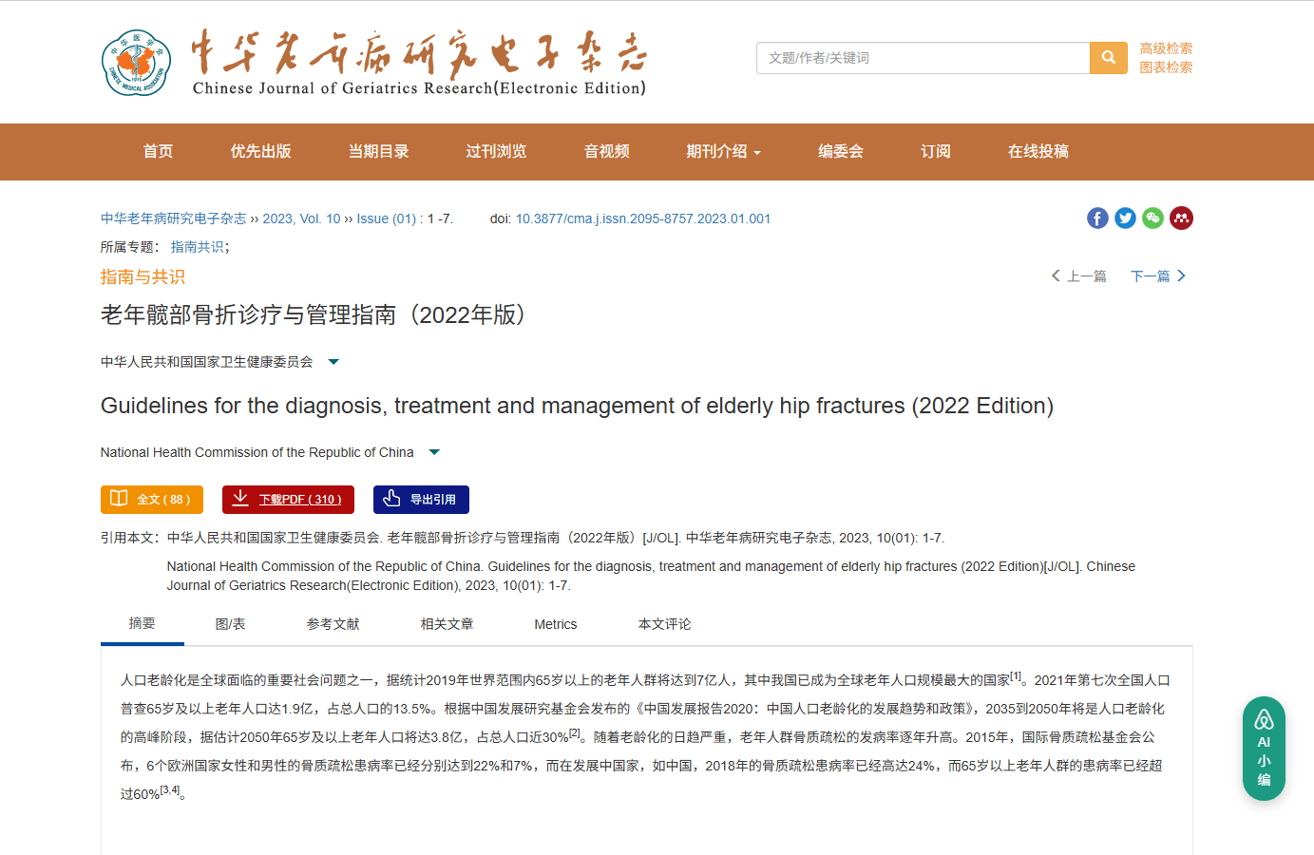This screenshot has height=855, width=1314.
Task: Open 当期目录 in navigation bar
Action: click(378, 152)
